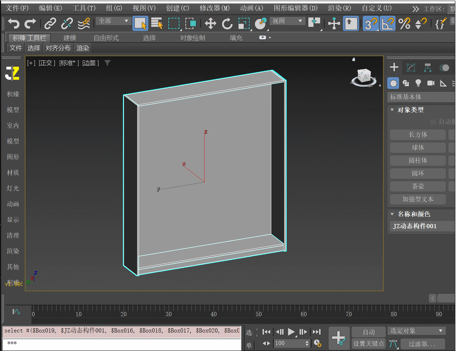Open the [边面] shading viewport label

tap(91, 63)
